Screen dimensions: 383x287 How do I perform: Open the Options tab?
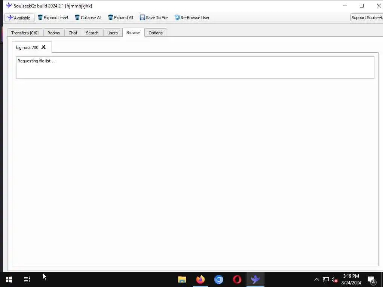tap(156, 33)
